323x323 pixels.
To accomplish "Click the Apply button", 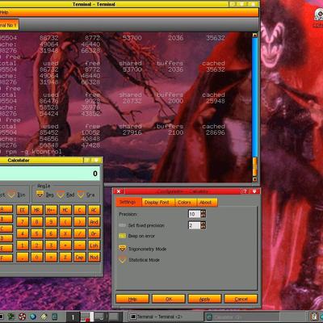I will (204, 299).
